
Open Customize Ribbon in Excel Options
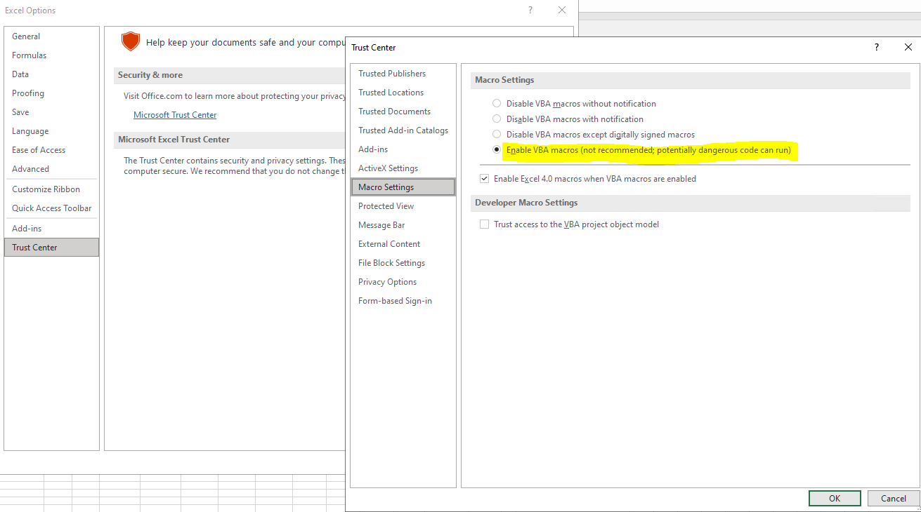tap(51, 189)
